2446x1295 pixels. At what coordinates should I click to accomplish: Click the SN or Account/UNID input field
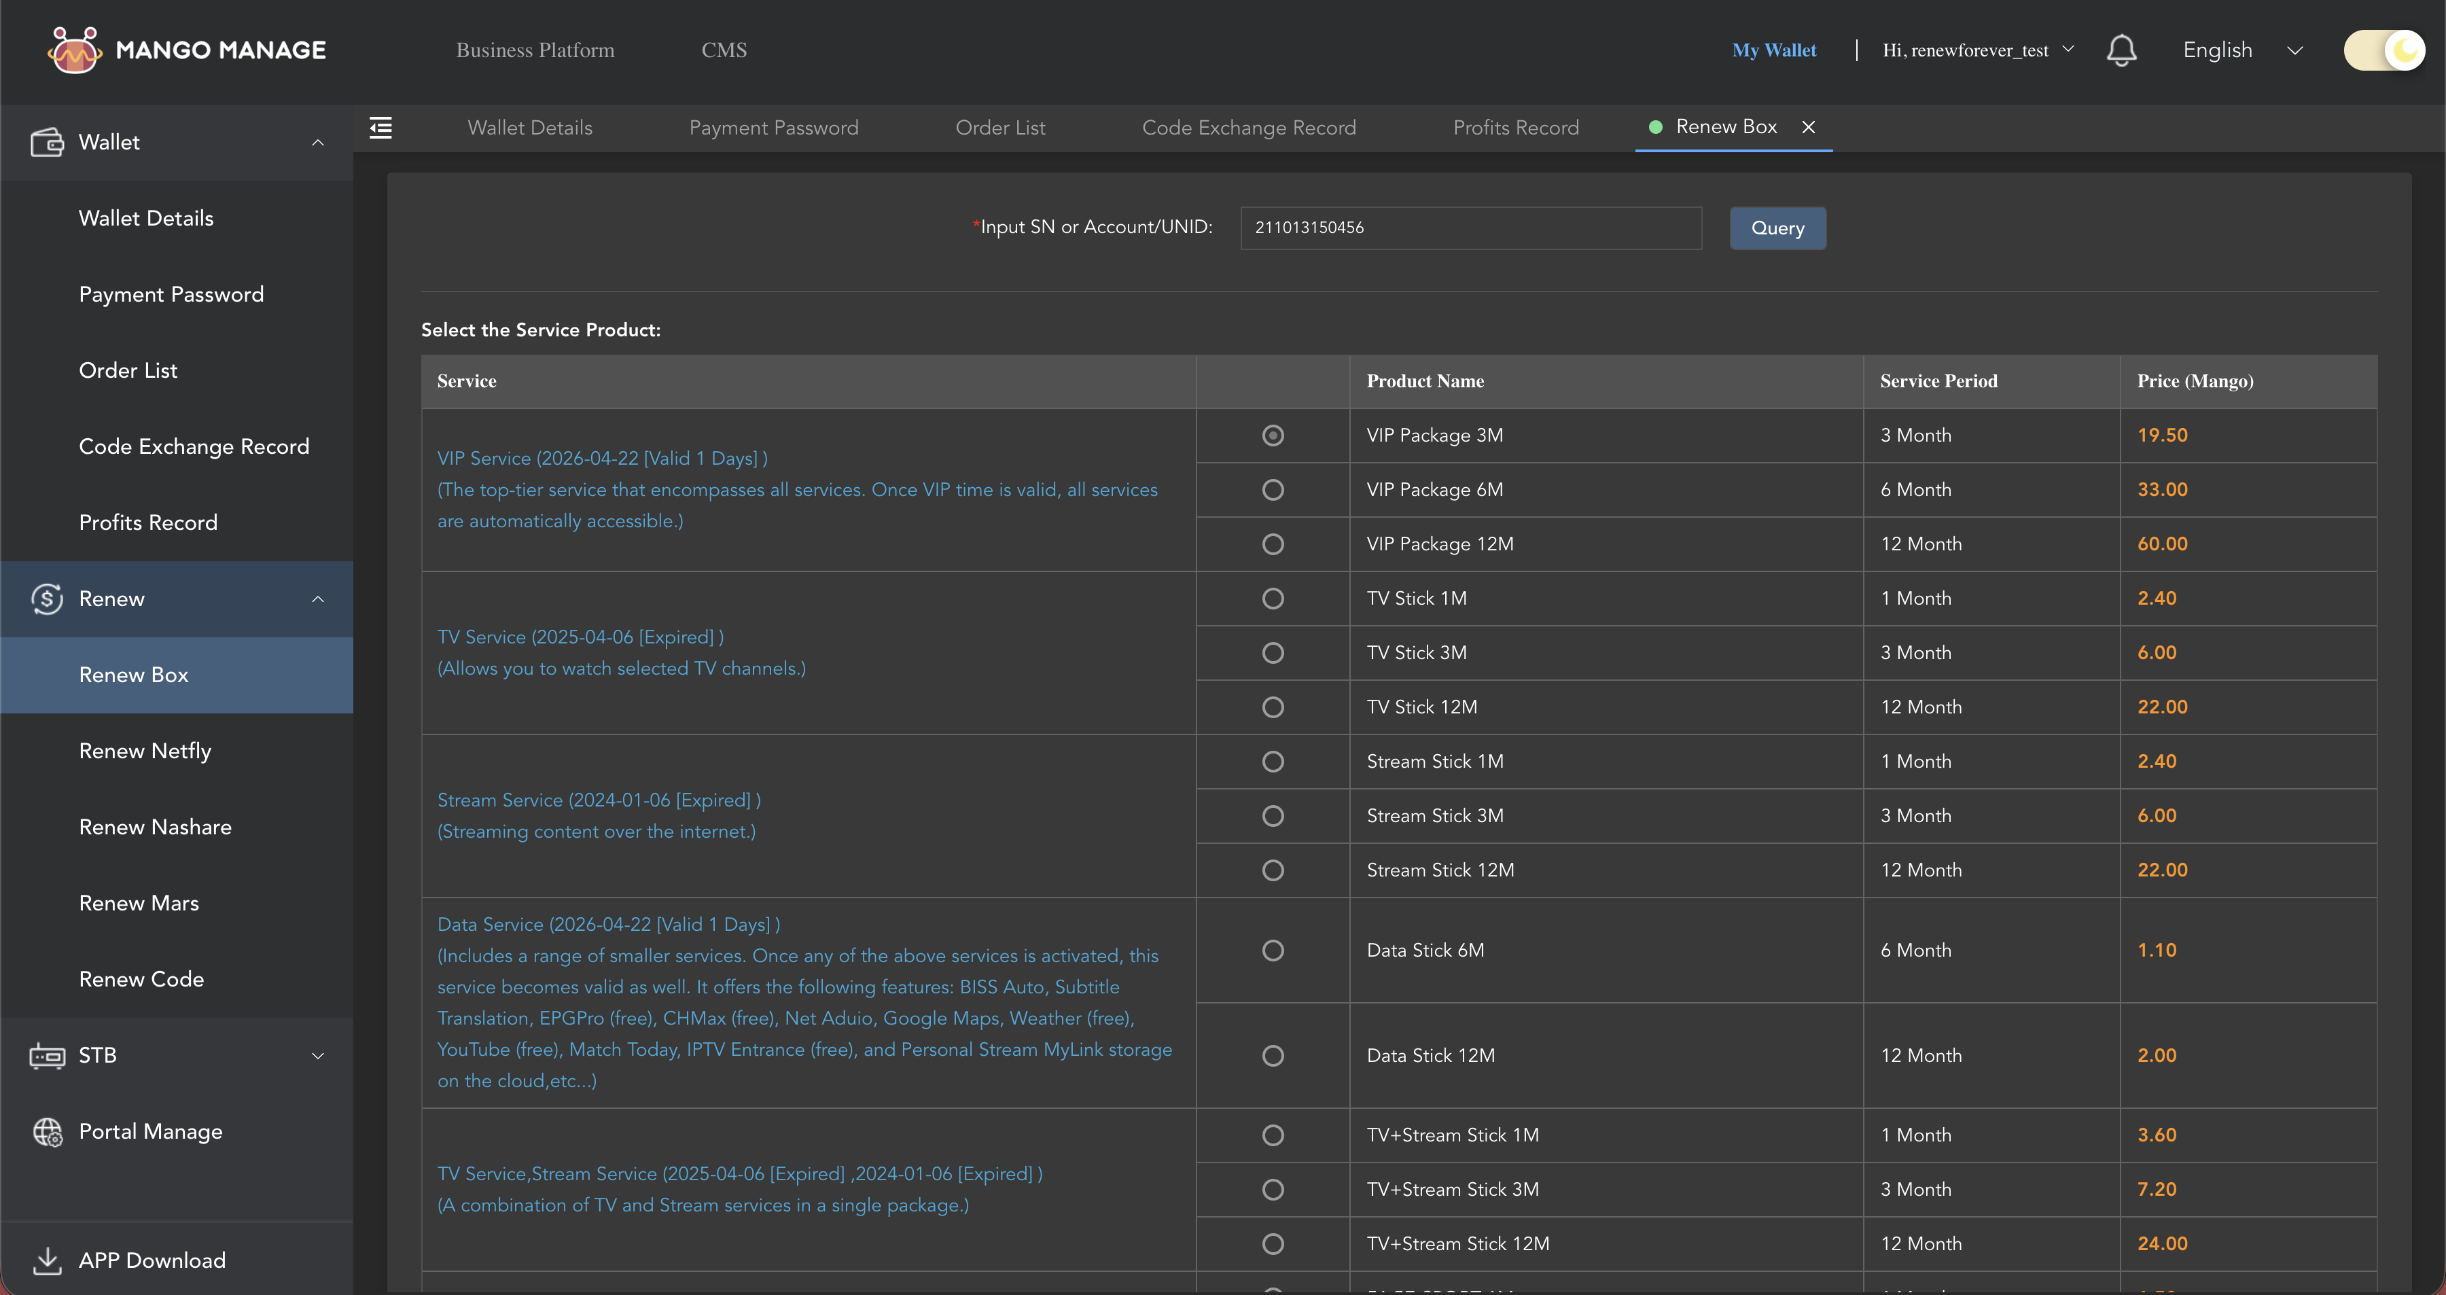[1470, 228]
